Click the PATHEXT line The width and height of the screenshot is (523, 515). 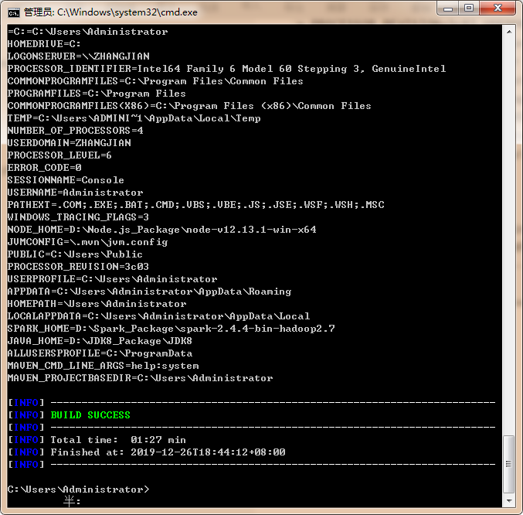click(196, 204)
